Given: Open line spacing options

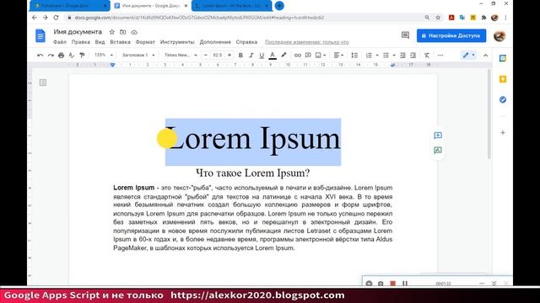Looking at the screenshot, I should [x=354, y=56].
